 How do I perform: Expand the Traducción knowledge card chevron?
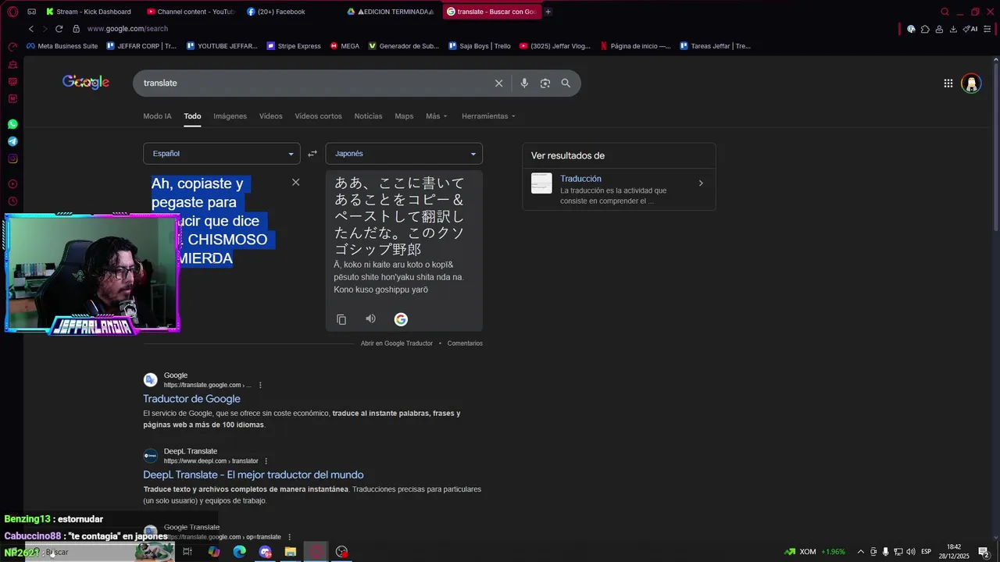point(701,183)
